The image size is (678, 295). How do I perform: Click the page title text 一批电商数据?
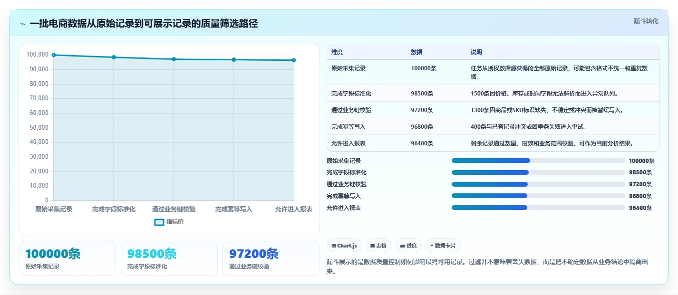(144, 24)
